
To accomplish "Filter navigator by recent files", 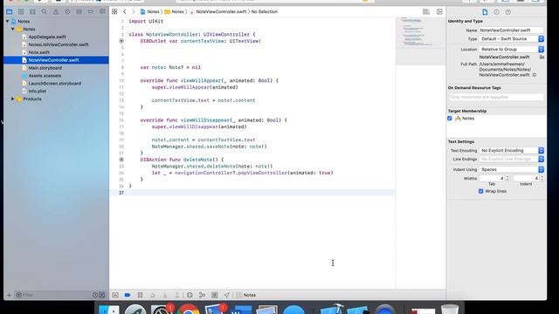I will click(x=95, y=295).
